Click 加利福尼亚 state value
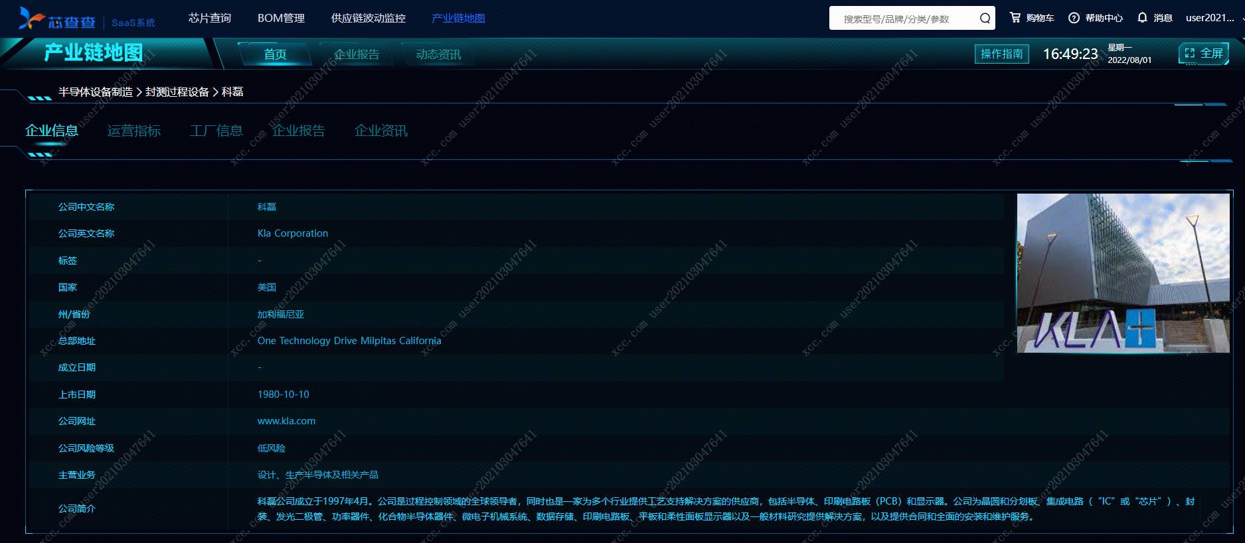The width and height of the screenshot is (1245, 543). point(281,314)
